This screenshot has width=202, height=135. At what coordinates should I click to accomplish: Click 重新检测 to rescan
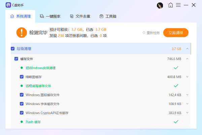[151, 33]
